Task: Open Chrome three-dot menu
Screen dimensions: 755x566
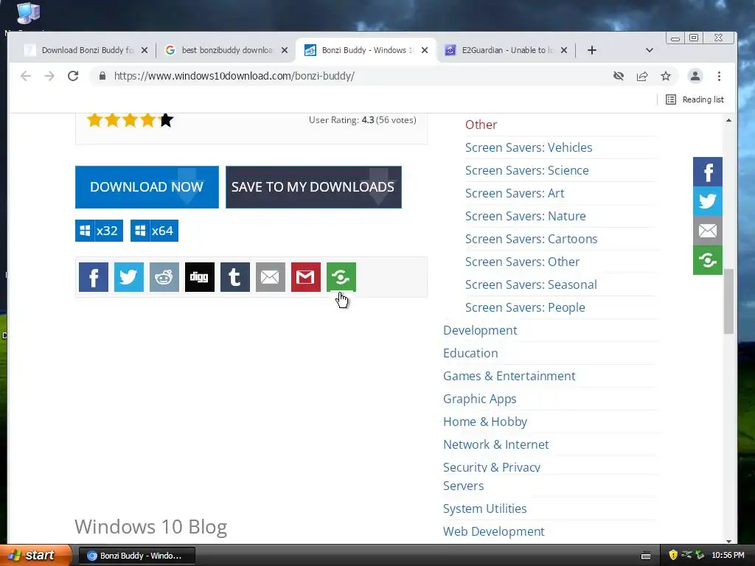Action: (x=719, y=76)
